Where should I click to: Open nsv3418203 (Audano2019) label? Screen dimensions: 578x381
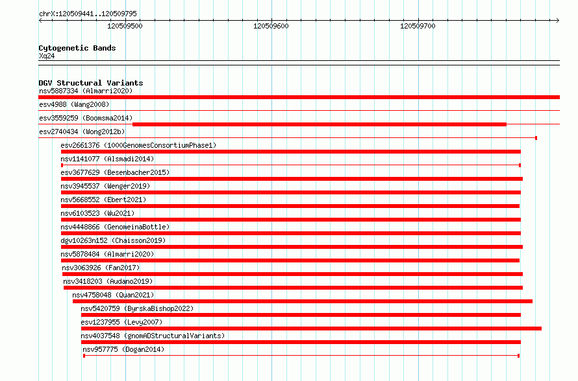[108, 281]
